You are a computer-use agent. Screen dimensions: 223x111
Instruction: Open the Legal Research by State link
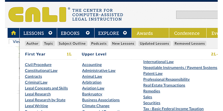click(x=45, y=100)
